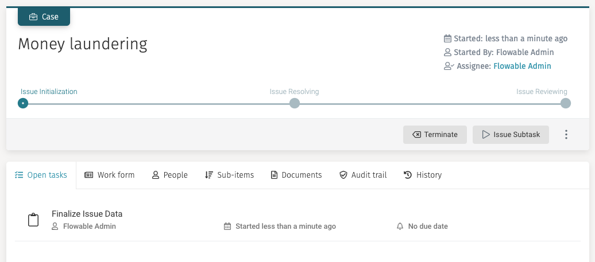Switch to the Work form tab
The width and height of the screenshot is (595, 262).
(109, 175)
